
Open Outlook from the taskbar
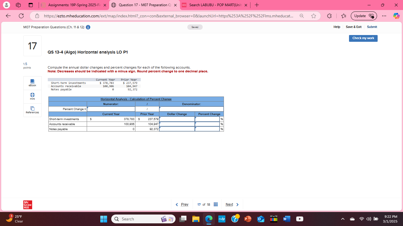point(261,219)
